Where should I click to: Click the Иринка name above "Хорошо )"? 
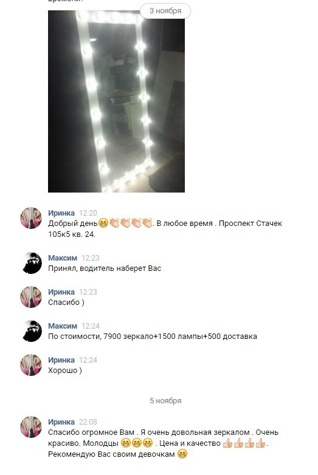click(x=61, y=360)
